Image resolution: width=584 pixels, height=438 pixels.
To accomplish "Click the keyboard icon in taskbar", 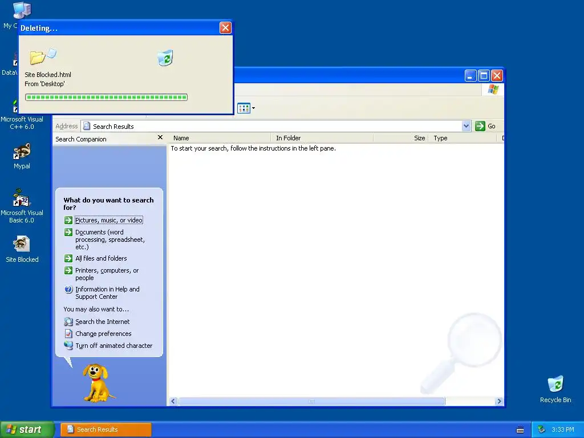I will [520, 430].
